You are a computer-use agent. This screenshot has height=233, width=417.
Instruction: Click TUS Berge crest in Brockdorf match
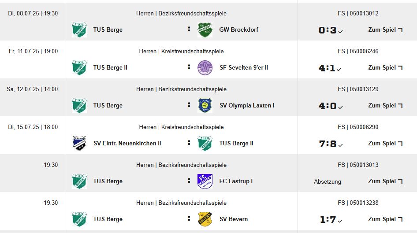(79, 30)
